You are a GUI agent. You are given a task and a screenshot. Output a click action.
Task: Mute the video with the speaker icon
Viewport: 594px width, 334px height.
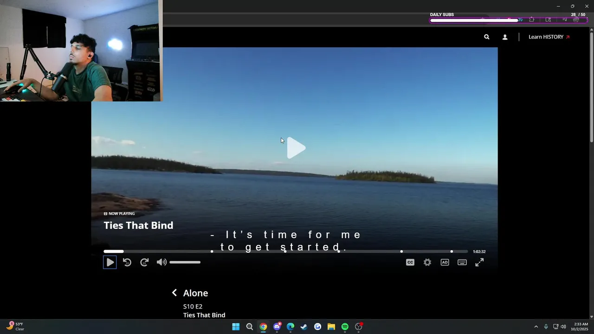161,262
